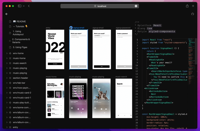Screen dimensions: 200x131
Task: Click the frame icon beside music-home
Action: (10, 58)
